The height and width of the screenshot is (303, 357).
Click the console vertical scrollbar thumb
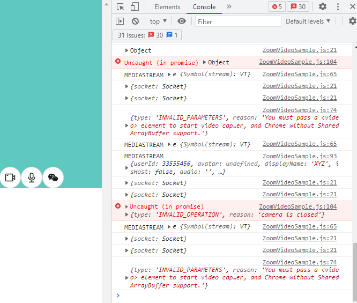355,272
